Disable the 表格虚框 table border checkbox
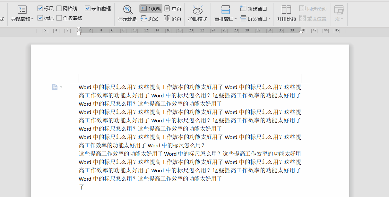389x197 pixels. [88, 8]
